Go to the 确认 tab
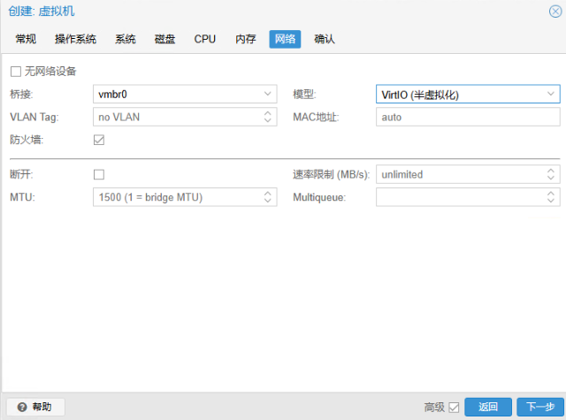The height and width of the screenshot is (420, 566). (x=325, y=39)
